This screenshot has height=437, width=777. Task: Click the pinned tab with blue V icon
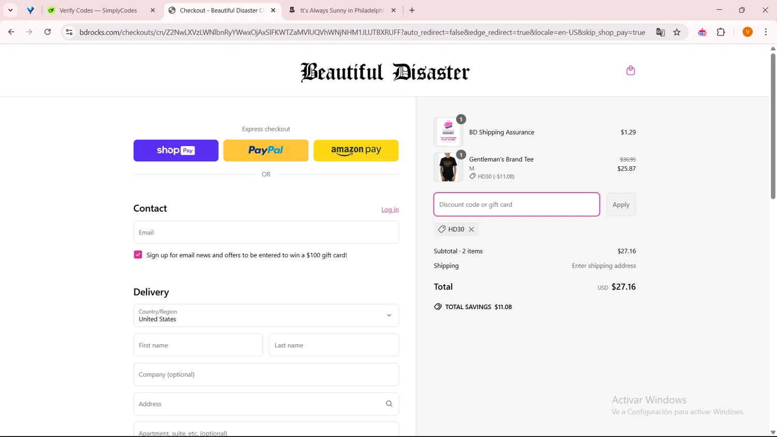31,10
